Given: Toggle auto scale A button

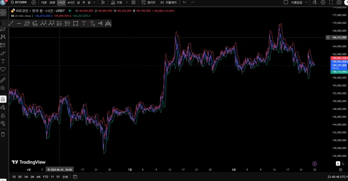Looking at the screenshot, I should pos(338,164).
